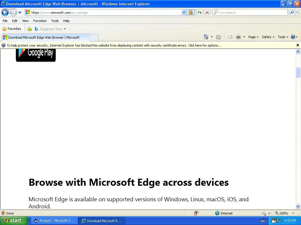
Task: Click the Windows Start button
Action: pyautogui.click(x=14, y=221)
